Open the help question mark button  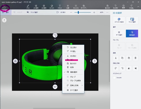[4, 20]
